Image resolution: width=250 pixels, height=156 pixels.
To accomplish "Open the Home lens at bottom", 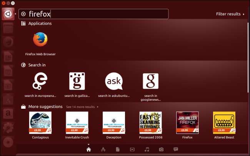I will click(88, 149).
